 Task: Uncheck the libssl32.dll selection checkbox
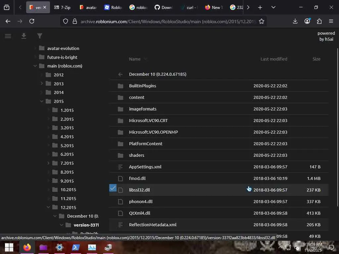(x=113, y=188)
